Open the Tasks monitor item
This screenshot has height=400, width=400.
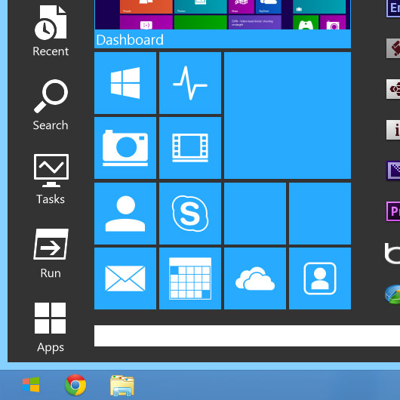coord(51,179)
